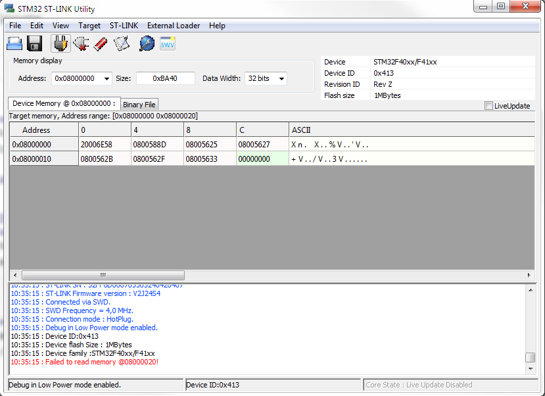Select memory cell 0800562B

[105, 159]
